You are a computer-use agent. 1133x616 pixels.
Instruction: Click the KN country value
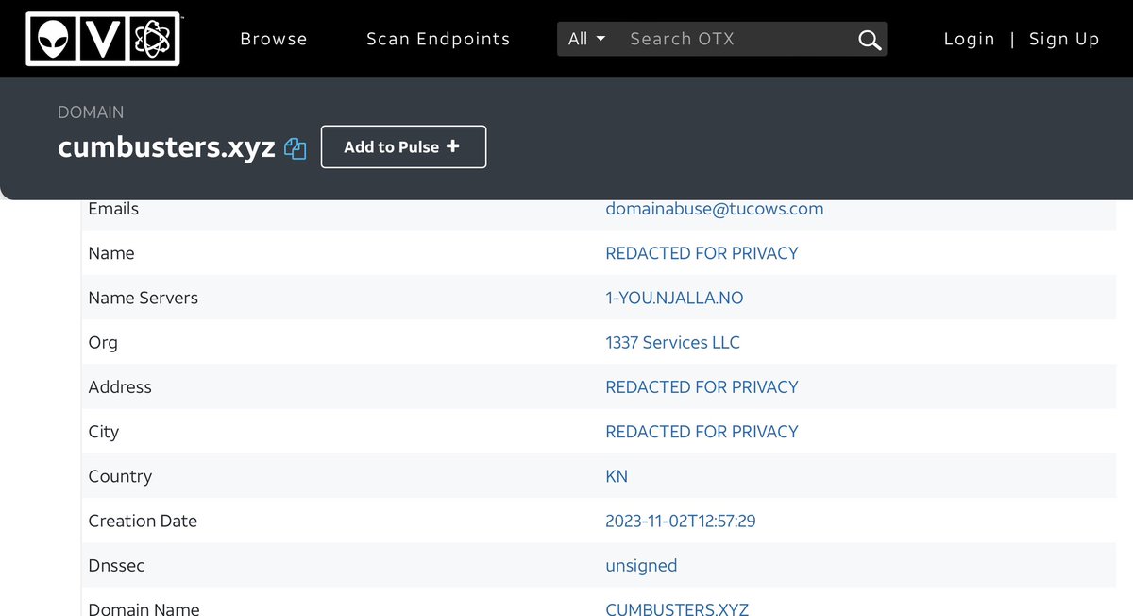(x=617, y=476)
